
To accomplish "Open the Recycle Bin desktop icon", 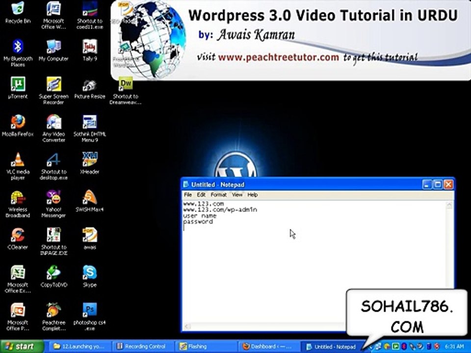I will 18,12.
